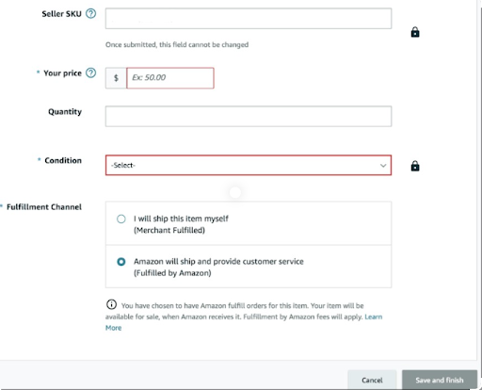Click the 'Once submitted, this field cannot be changed' note
Viewport: 482px width, 390px height.
tap(177, 44)
